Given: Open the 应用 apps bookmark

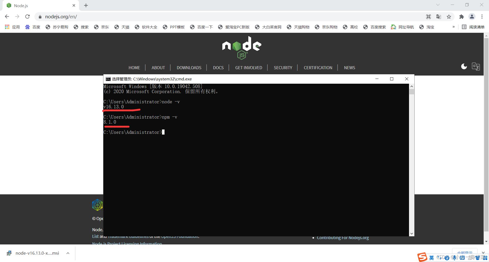Looking at the screenshot, I should pos(12,27).
